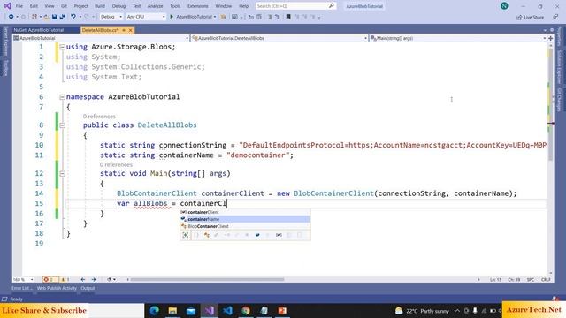Open Visual Studio Code from the taskbar
566x318 pixels.
[227, 310]
